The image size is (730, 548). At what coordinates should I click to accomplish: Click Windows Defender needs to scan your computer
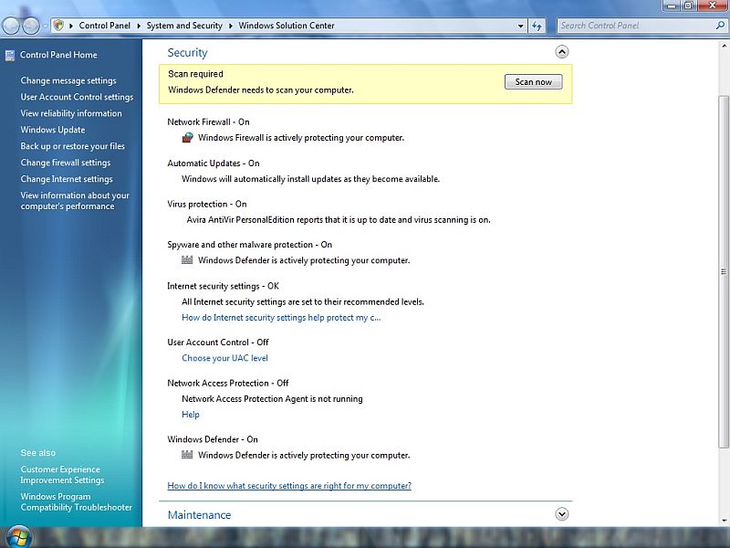click(x=261, y=90)
